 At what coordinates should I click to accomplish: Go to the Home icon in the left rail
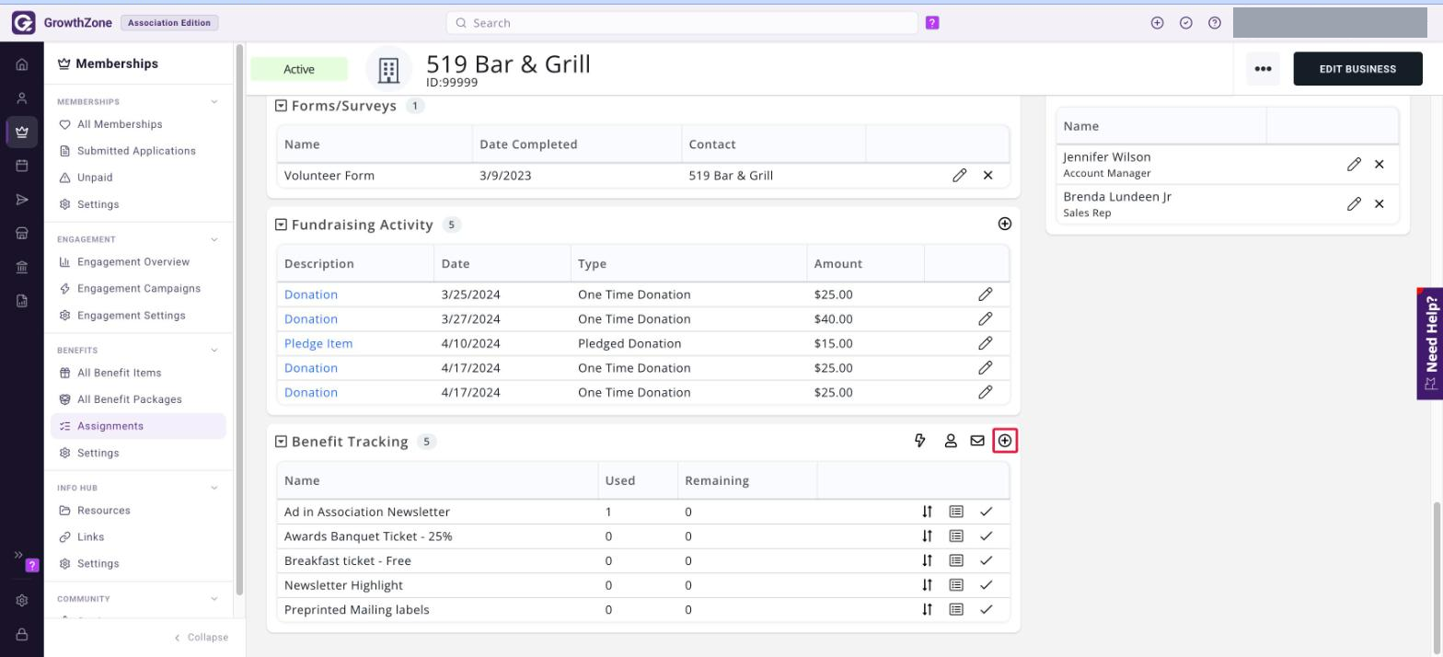pos(22,64)
